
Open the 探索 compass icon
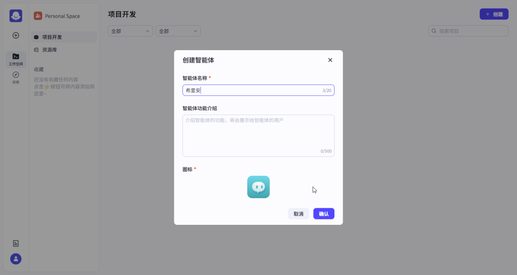click(16, 77)
